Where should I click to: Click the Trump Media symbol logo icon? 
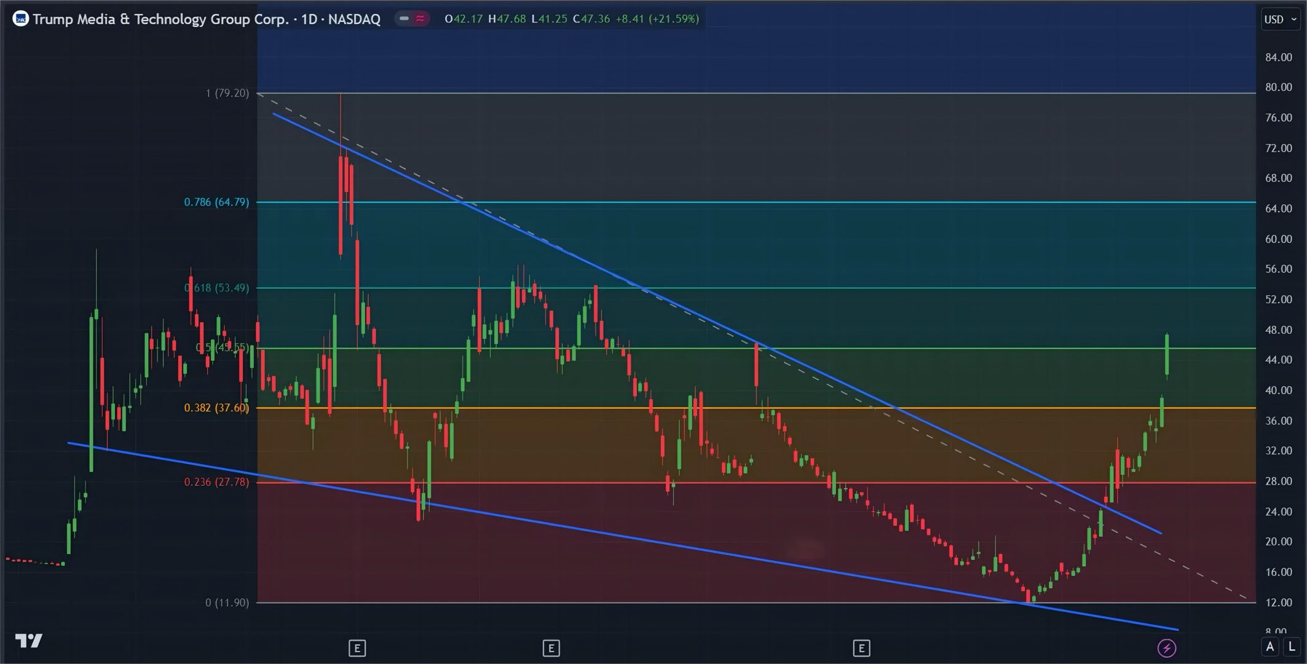pyautogui.click(x=20, y=19)
